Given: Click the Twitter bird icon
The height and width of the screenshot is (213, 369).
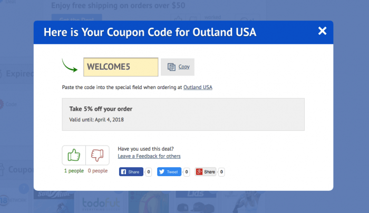Looking at the screenshot, I should 162,172.
